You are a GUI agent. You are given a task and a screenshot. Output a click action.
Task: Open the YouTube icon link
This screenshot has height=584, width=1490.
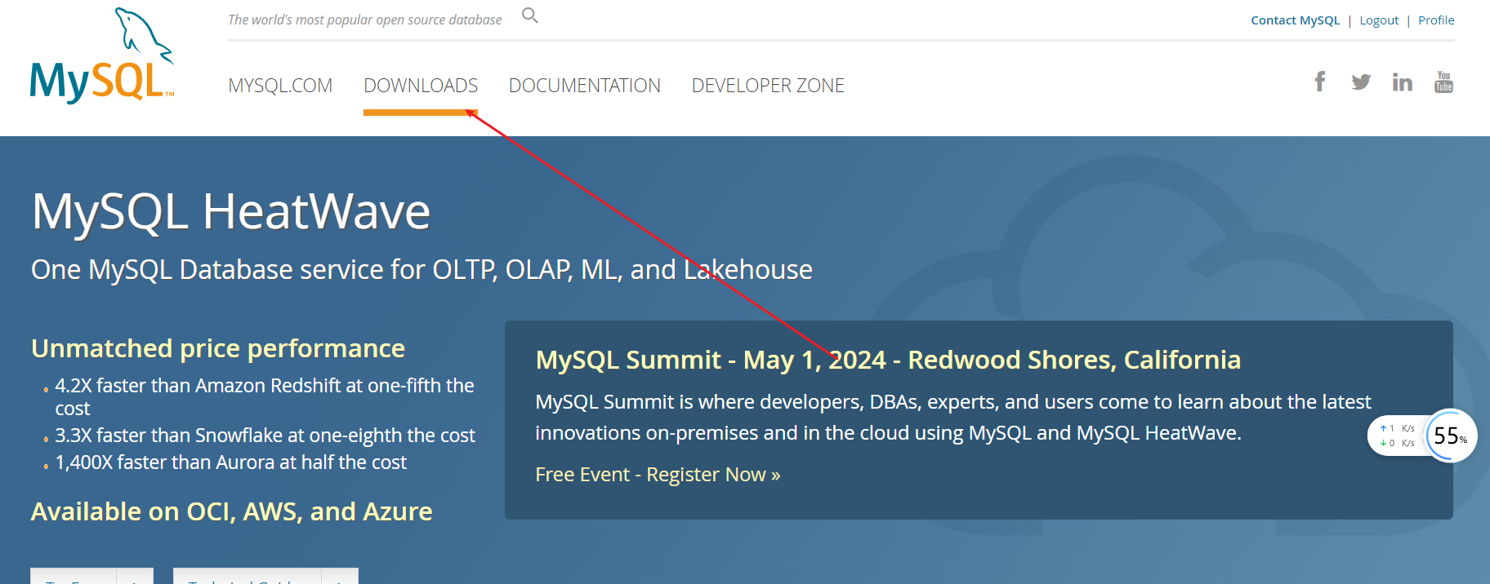pos(1443,82)
